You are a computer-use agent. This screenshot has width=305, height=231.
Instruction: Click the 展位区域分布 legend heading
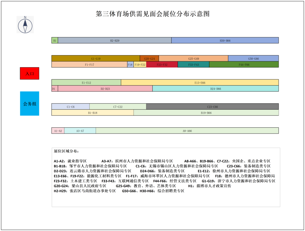(67, 151)
